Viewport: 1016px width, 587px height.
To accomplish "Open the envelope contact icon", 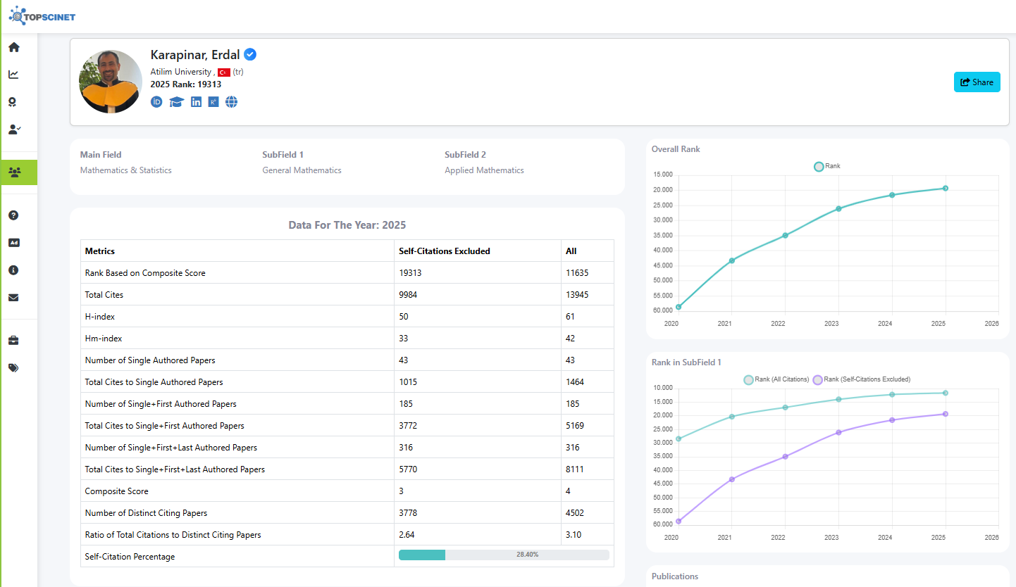I will (13, 298).
